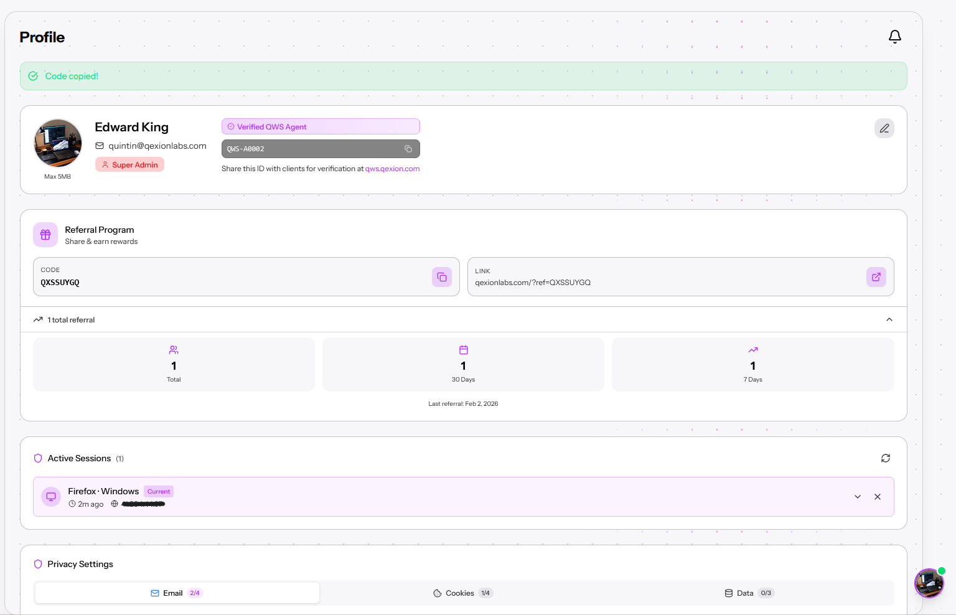The height and width of the screenshot is (615, 956).
Task: Copy the agent ID QWS-A0002
Action: pos(408,148)
